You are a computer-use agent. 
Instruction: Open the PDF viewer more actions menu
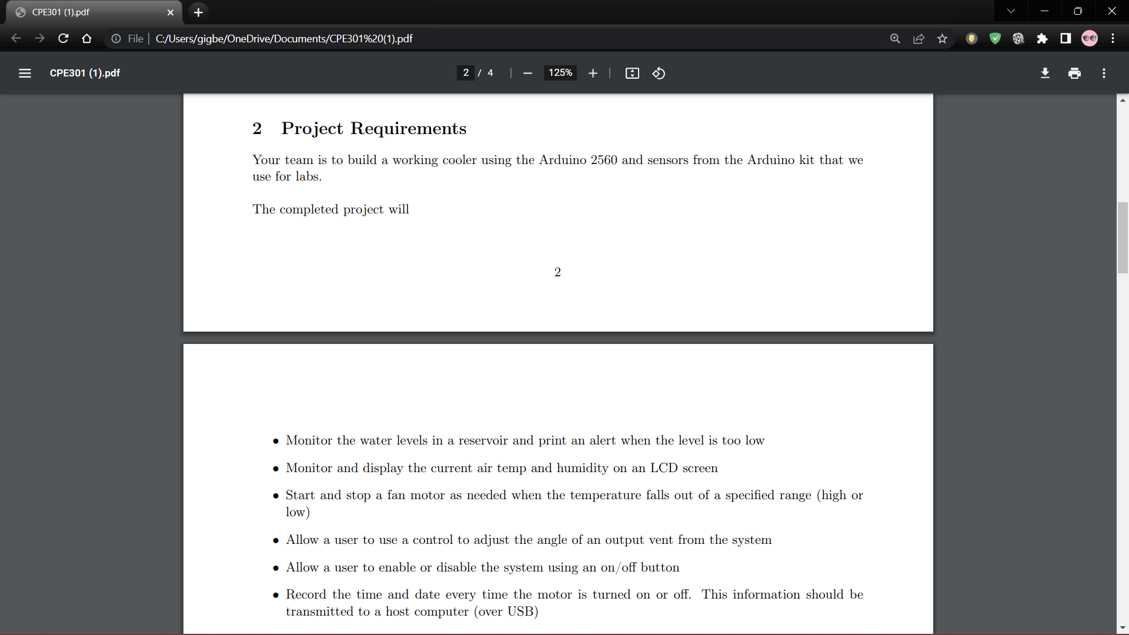1104,73
